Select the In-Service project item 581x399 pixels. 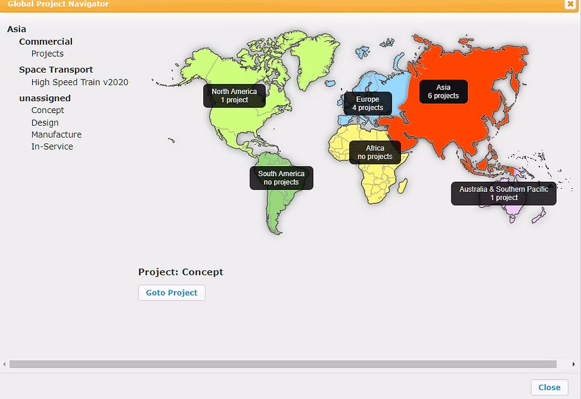click(x=52, y=146)
